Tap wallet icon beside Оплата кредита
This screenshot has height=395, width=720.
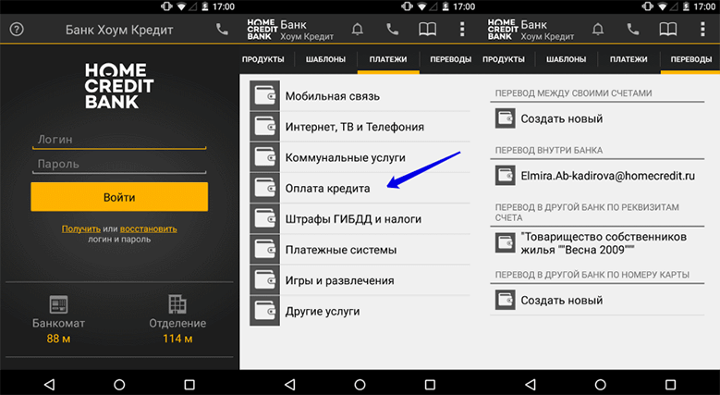[264, 188]
